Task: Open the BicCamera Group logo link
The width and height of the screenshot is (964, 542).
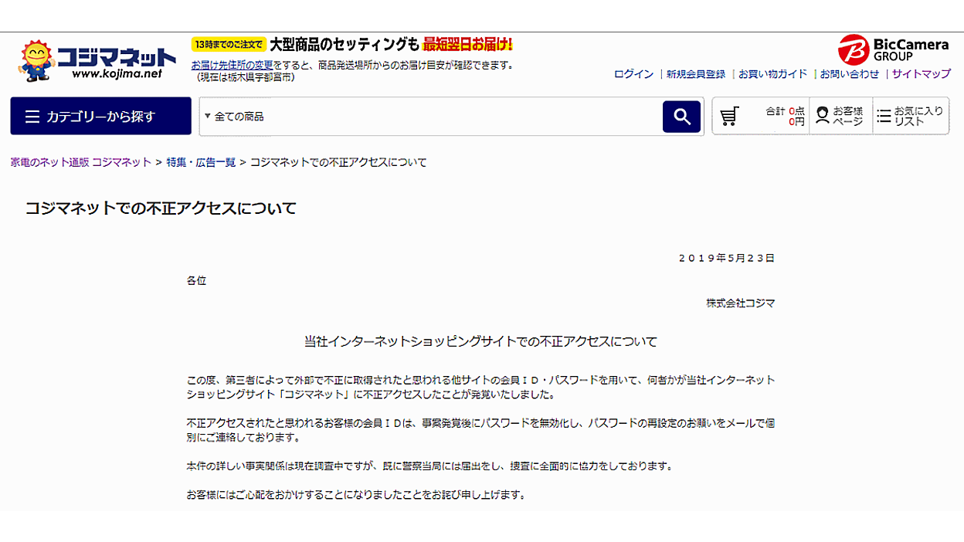Action: (x=893, y=49)
